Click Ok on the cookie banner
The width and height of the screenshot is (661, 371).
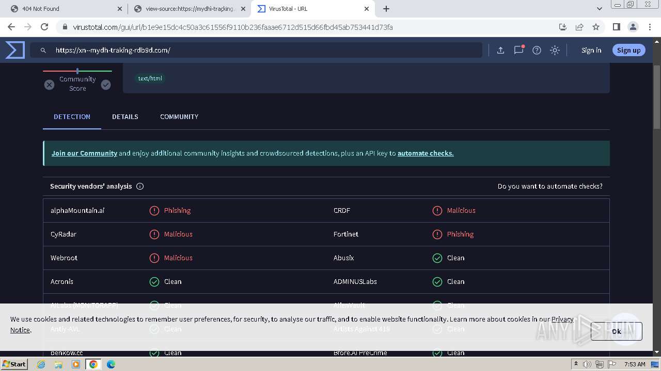point(617,331)
